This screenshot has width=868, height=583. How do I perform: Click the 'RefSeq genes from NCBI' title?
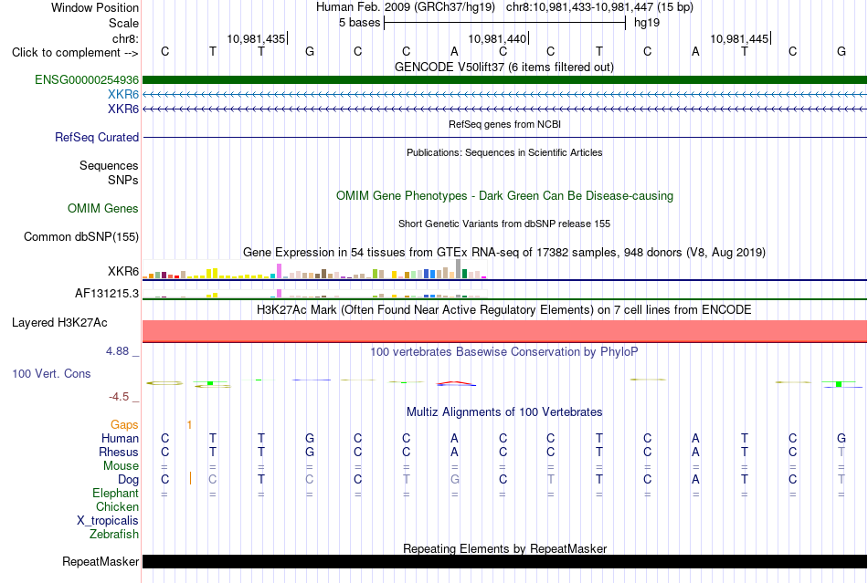[504, 124]
